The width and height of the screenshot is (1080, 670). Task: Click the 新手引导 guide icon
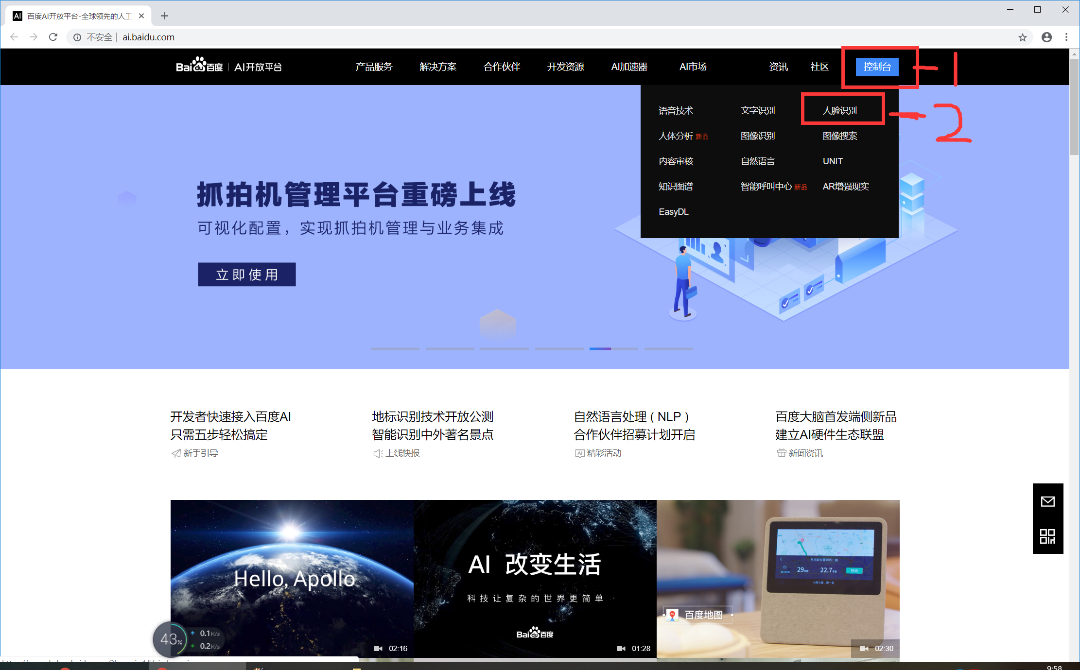coord(175,453)
